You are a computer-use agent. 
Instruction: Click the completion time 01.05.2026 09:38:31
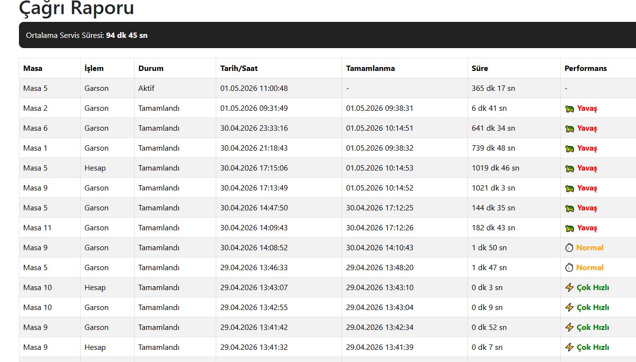tap(379, 108)
